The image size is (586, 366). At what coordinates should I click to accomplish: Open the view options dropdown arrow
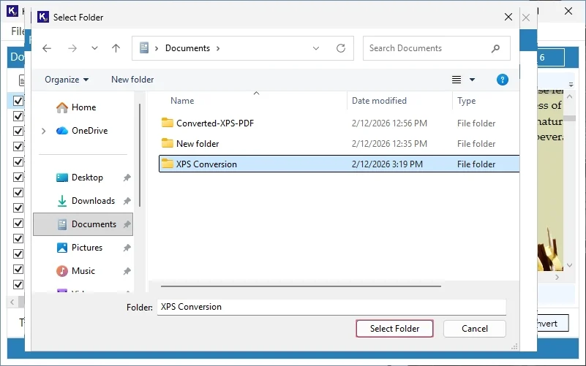pyautogui.click(x=472, y=80)
